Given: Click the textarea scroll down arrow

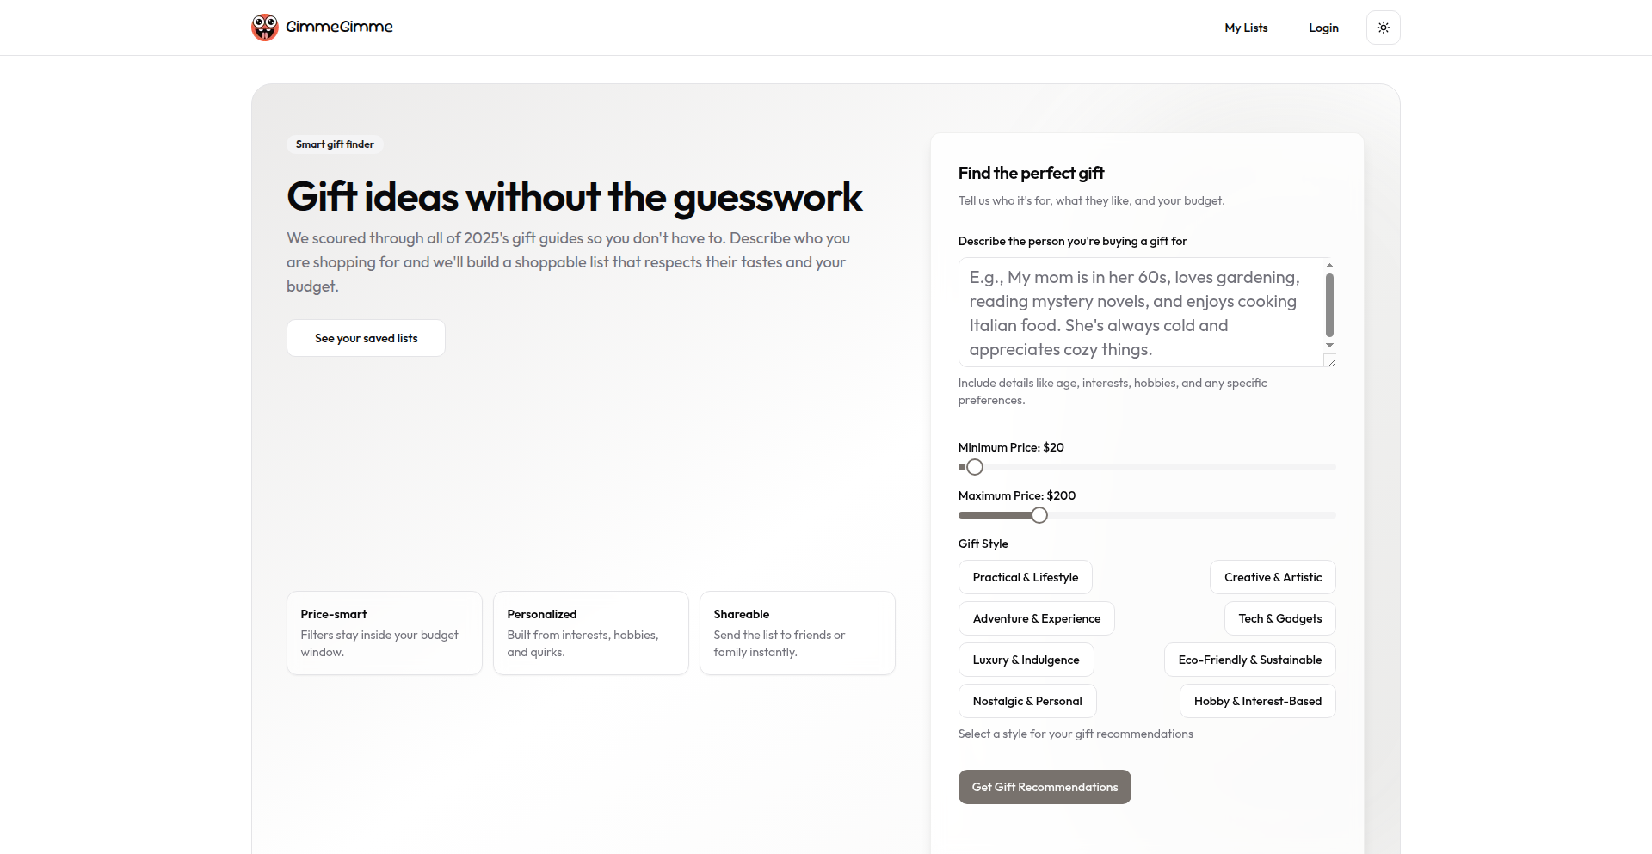Looking at the screenshot, I should (x=1329, y=345).
